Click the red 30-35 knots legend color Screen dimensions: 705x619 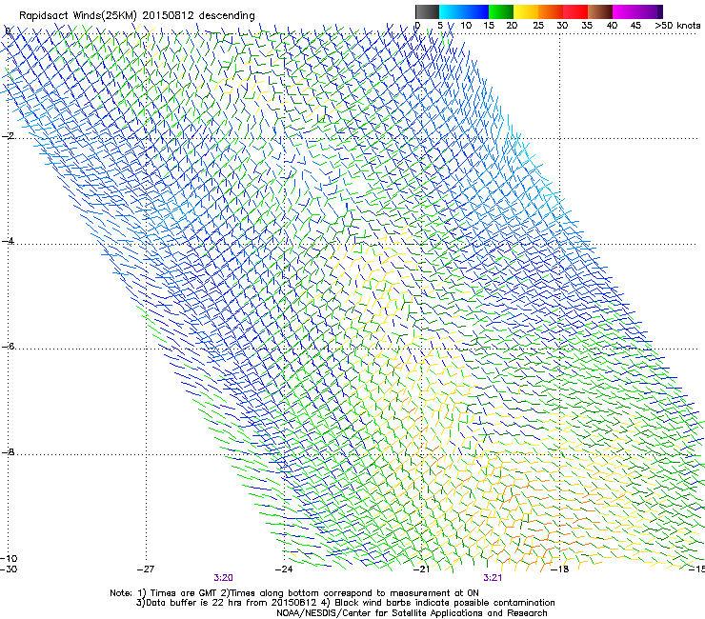(575, 11)
